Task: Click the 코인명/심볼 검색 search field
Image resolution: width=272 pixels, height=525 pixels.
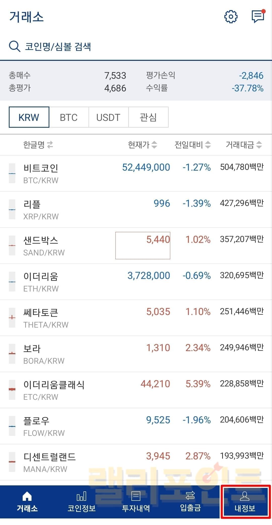Action: (101, 46)
